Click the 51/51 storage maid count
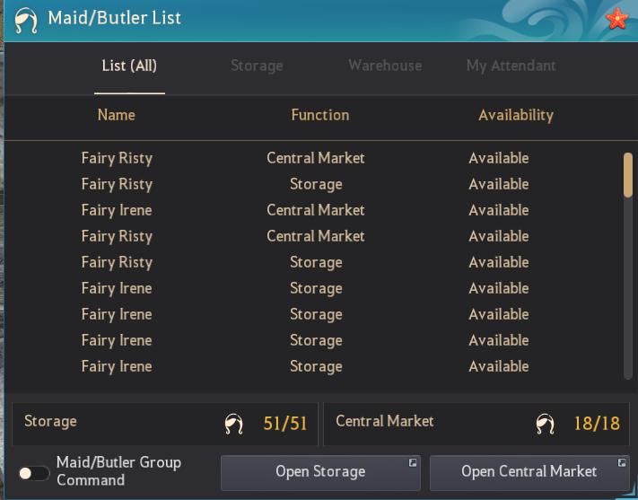Viewport: 638px width, 500px height. [x=284, y=424]
